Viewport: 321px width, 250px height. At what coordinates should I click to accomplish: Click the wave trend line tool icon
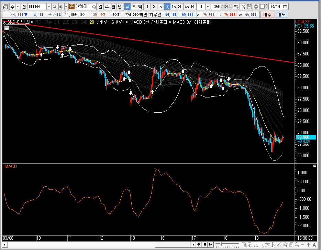(268, 244)
